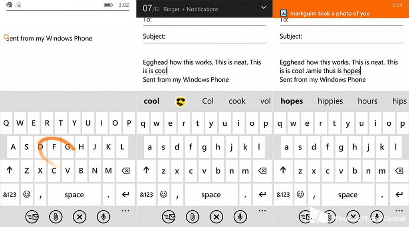Tap the Q key on left keyboard
This screenshot has height=227, width=409.
point(6,123)
